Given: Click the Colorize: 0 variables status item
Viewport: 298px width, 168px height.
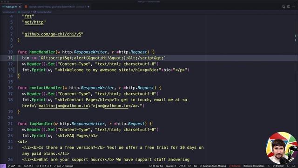Looking at the screenshot, I should pyautogui.click(x=254, y=166).
